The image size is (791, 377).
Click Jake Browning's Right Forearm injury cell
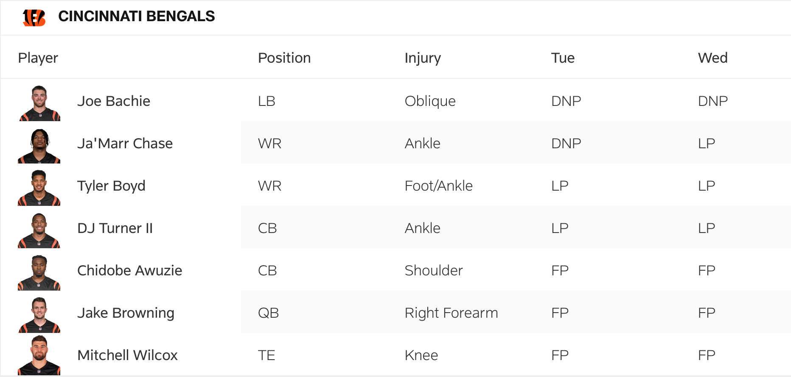point(451,313)
